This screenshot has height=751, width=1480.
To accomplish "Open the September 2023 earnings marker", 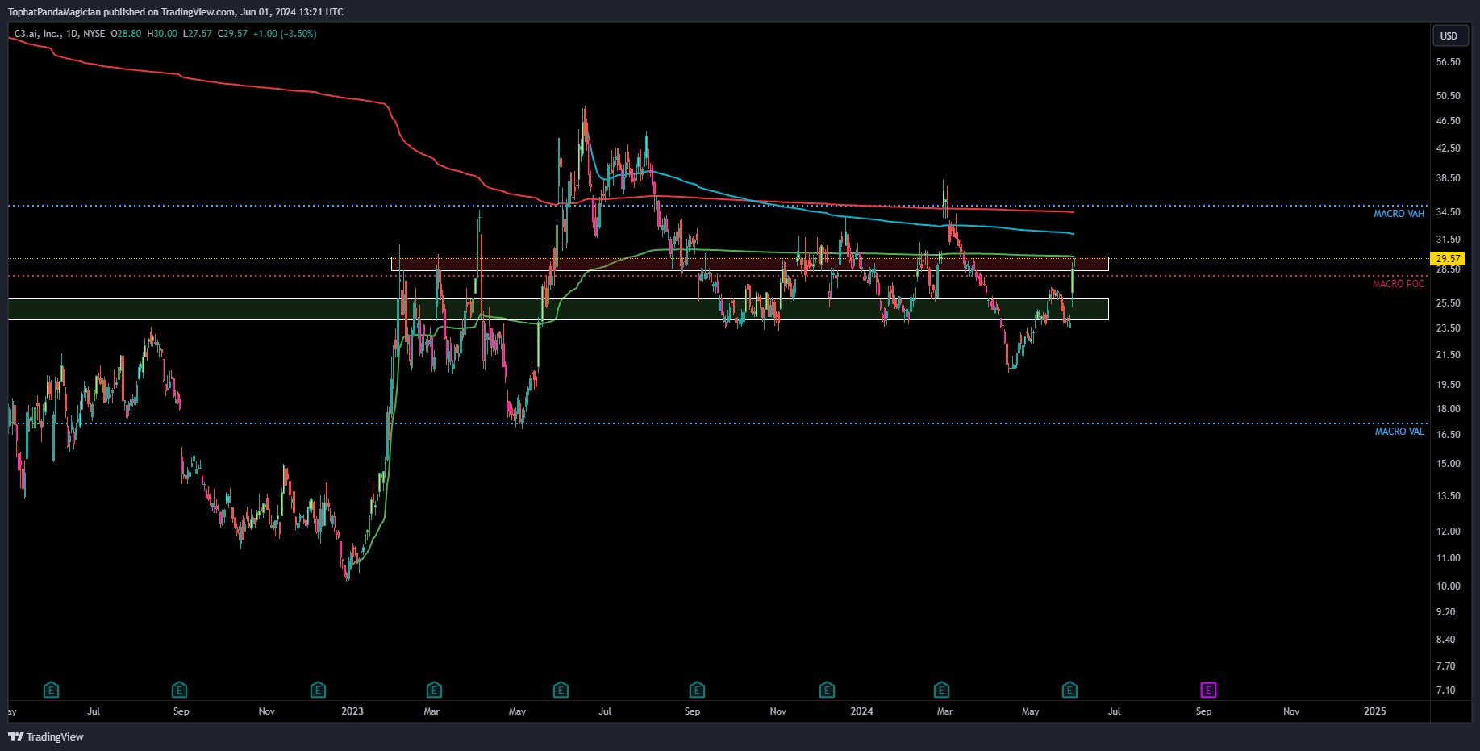I will coord(697,690).
